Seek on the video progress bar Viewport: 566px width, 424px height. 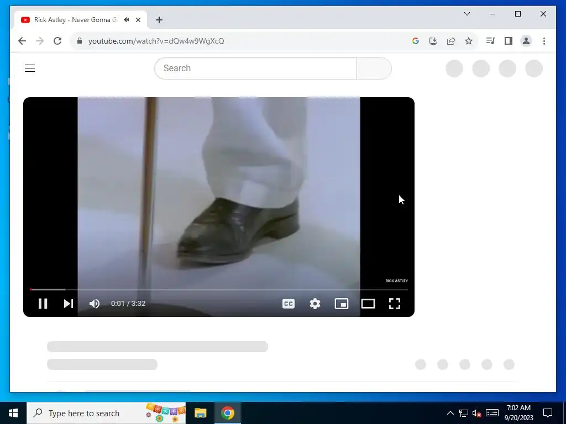pos(219,289)
